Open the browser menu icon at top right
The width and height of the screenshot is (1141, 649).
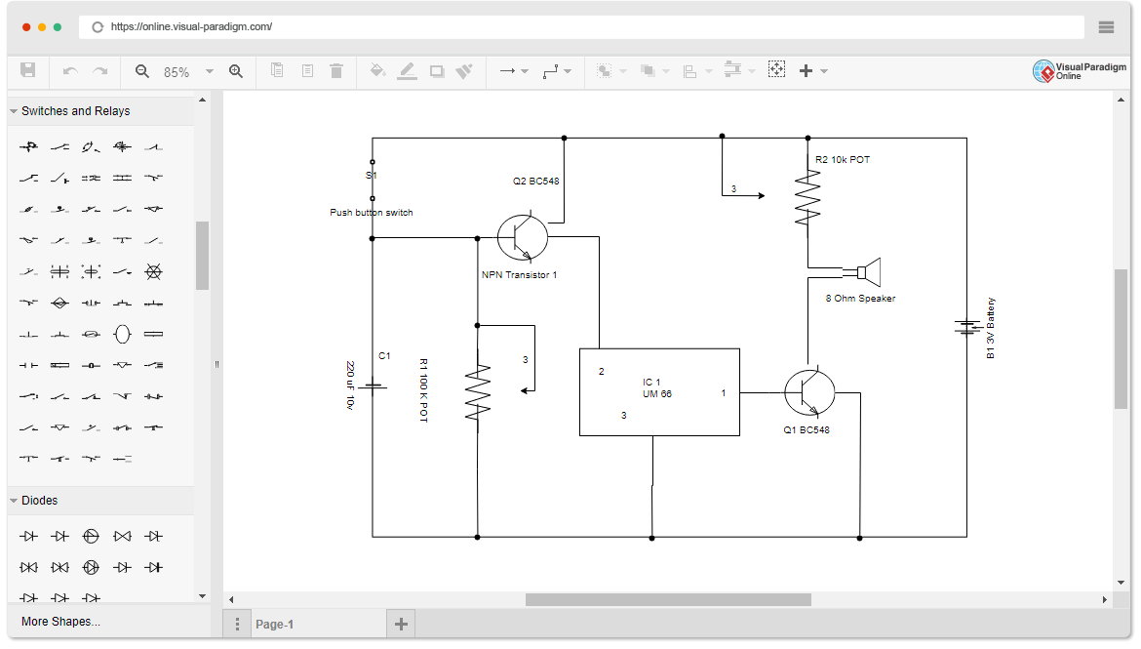1106,26
